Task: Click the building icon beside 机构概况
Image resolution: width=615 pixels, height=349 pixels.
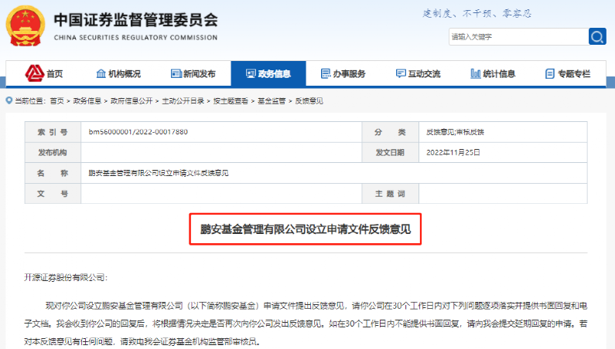Action: pos(101,73)
